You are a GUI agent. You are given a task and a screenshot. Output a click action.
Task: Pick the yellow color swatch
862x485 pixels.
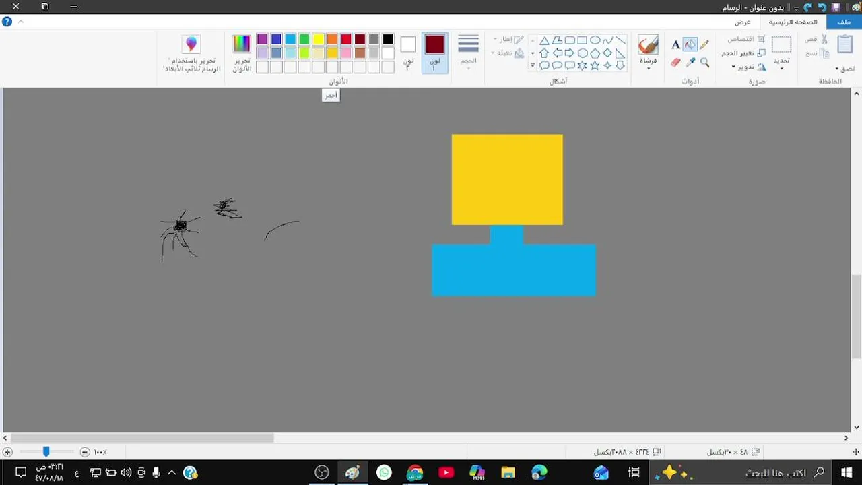[318, 40]
